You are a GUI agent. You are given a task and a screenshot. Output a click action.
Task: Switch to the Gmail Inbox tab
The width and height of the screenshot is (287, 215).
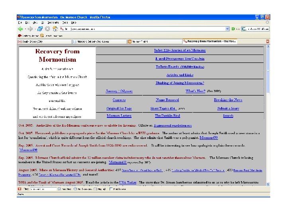(45, 41)
